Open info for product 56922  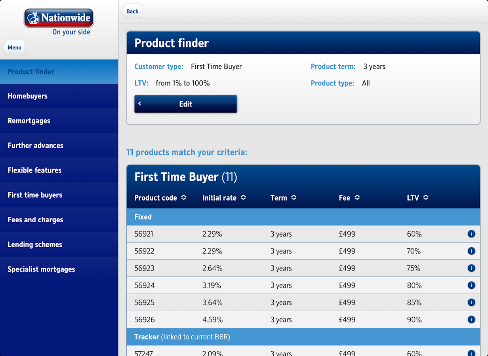click(471, 251)
